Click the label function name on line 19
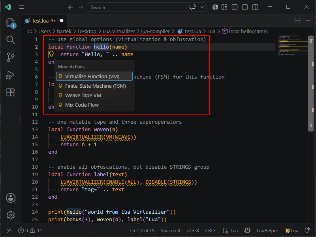Screen dimensions: 316x237 point(101,174)
